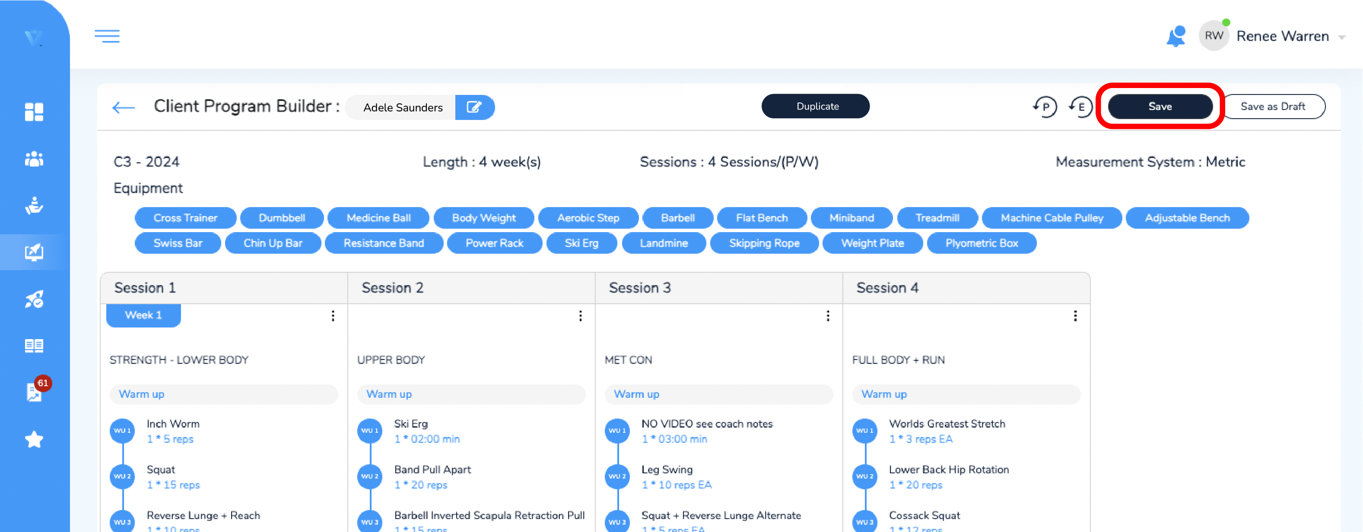This screenshot has width=1363, height=532.
Task: Click WU 1 badge beside Worlds Greatest Stretch
Action: click(865, 431)
